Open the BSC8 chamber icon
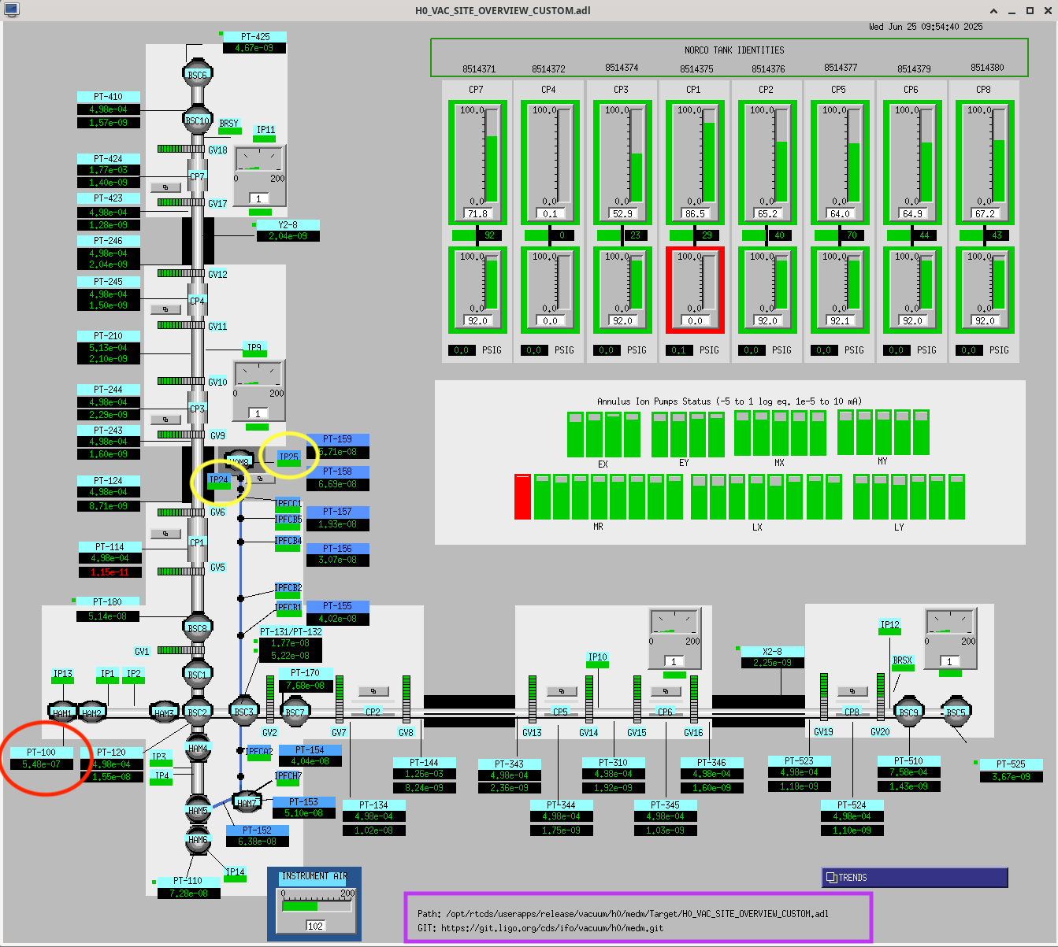1058x947 pixels. click(x=197, y=628)
